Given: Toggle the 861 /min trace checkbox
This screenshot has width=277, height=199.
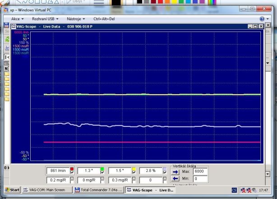Looking at the screenshot, I should [x=72, y=172].
